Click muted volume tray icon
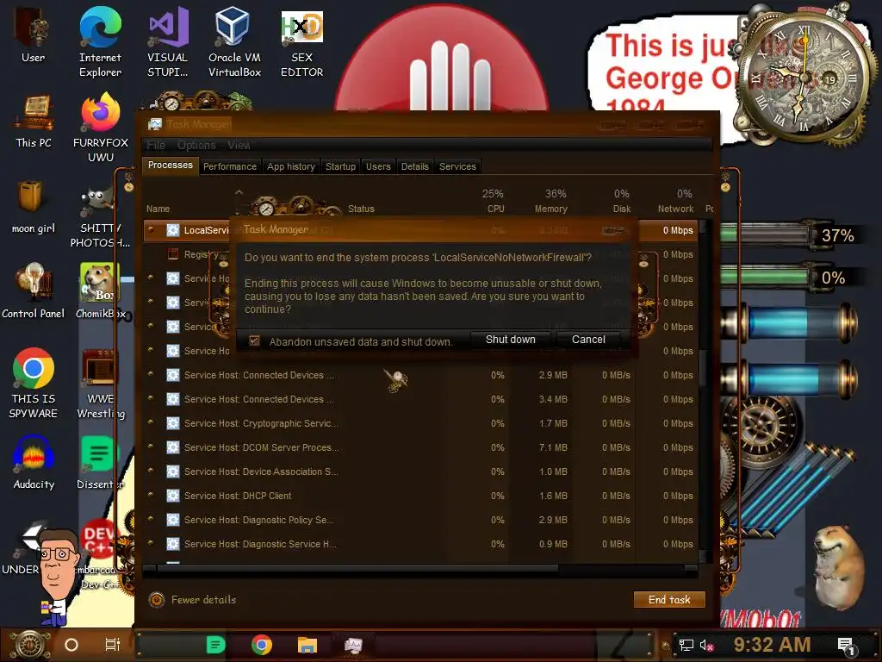 [706, 645]
